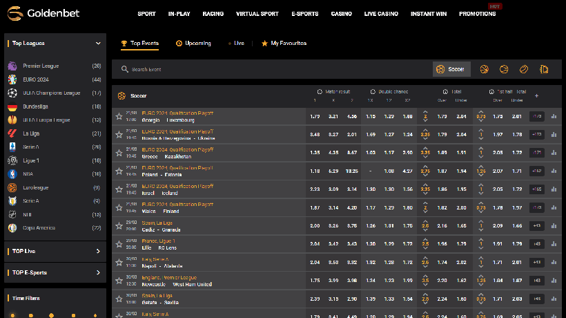Favourite the Georgia - Luxembourg match with star
The height and width of the screenshot is (318, 566).
coord(119,117)
